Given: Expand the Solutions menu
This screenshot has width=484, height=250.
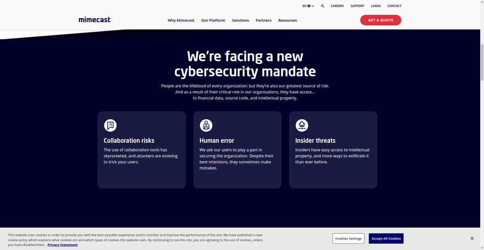Looking at the screenshot, I should coord(241,20).
